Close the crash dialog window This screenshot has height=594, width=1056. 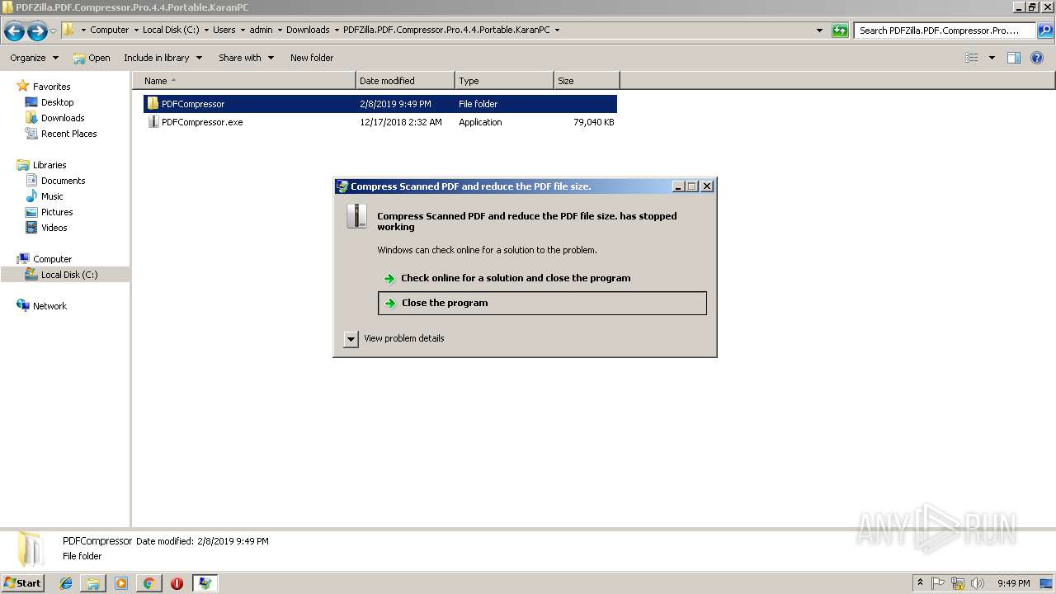pyautogui.click(x=707, y=186)
